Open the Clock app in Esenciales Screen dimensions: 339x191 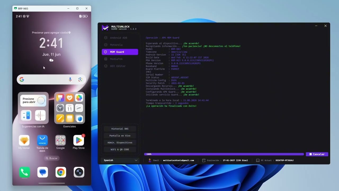pos(79,108)
